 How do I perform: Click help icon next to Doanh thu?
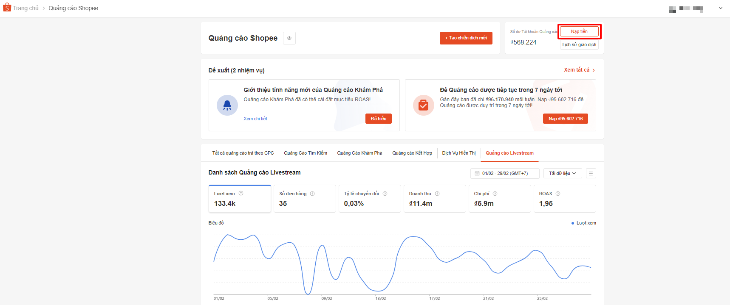coord(437,194)
